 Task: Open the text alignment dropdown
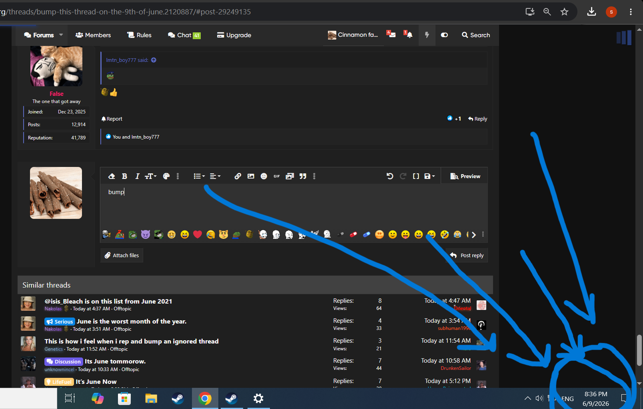tap(215, 176)
